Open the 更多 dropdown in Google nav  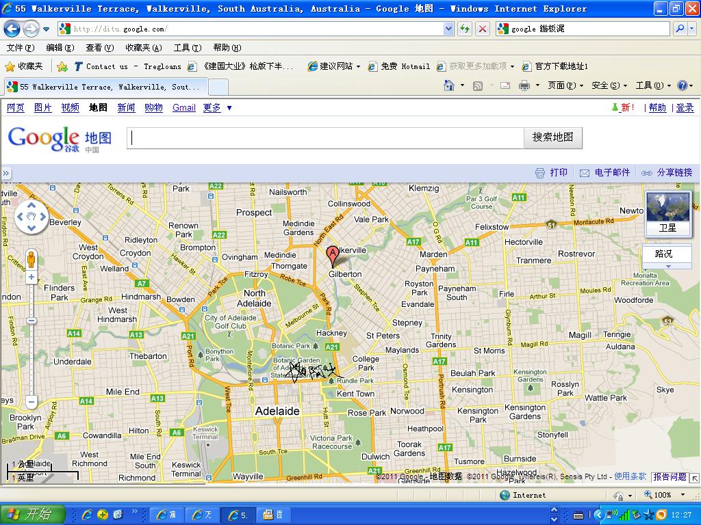(x=217, y=107)
